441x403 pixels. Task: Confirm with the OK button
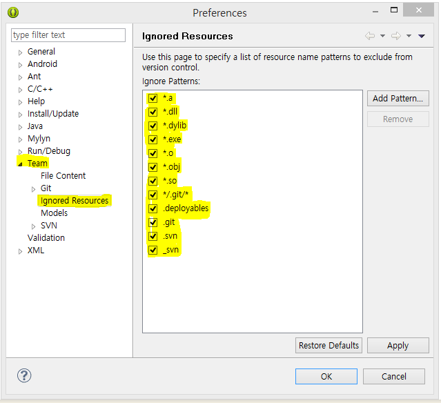pyautogui.click(x=326, y=376)
